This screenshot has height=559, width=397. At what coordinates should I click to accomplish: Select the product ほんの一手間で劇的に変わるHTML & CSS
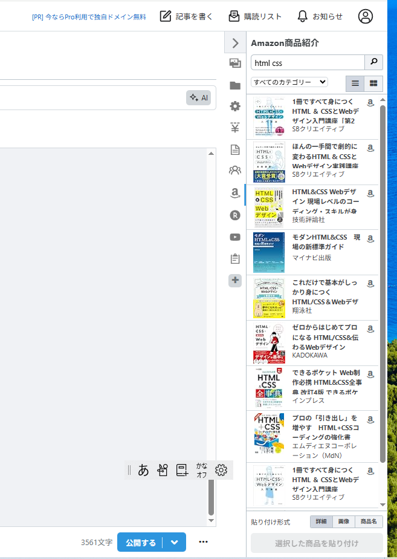point(312,162)
